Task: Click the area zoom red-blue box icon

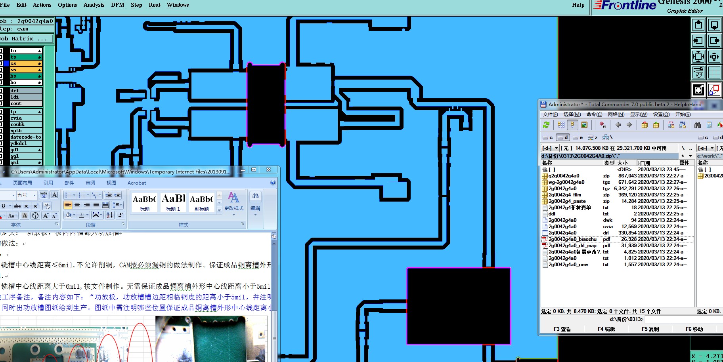Action: click(x=714, y=90)
